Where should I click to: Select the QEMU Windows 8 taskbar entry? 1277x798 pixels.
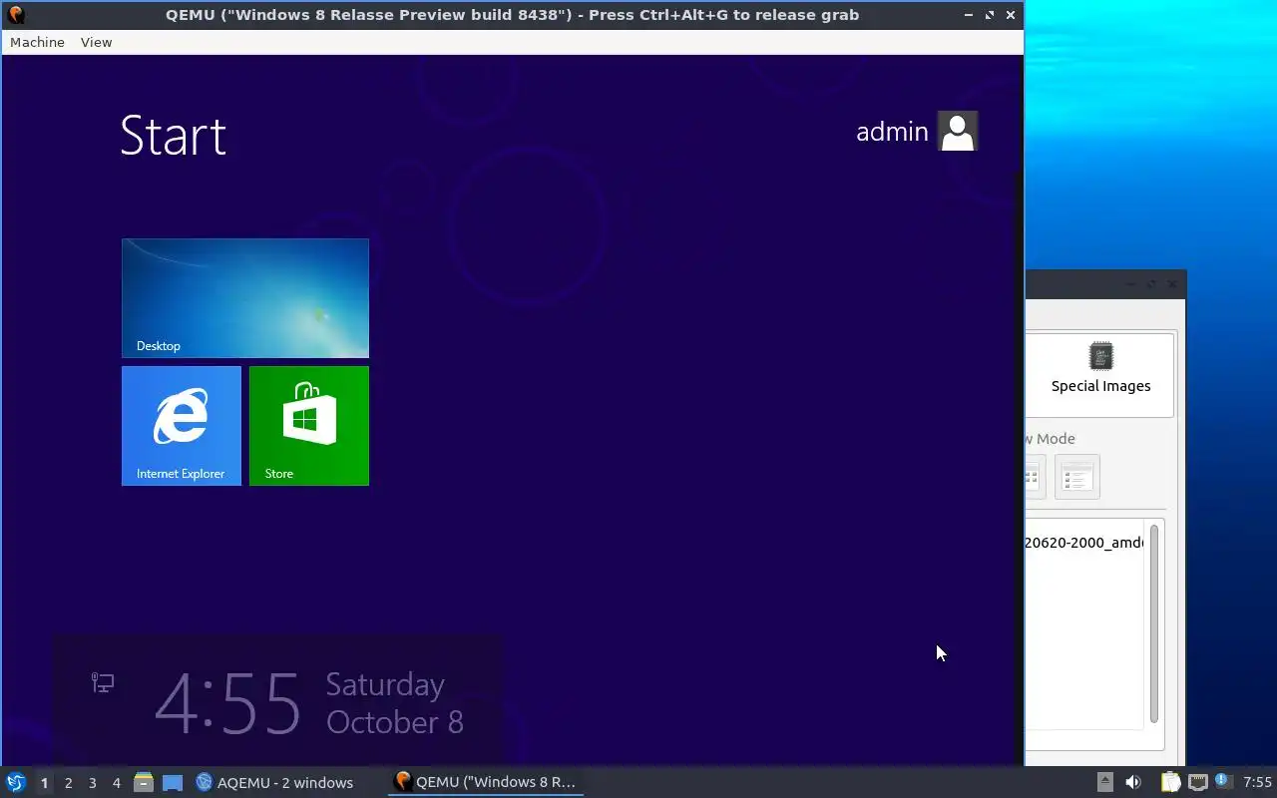486,782
